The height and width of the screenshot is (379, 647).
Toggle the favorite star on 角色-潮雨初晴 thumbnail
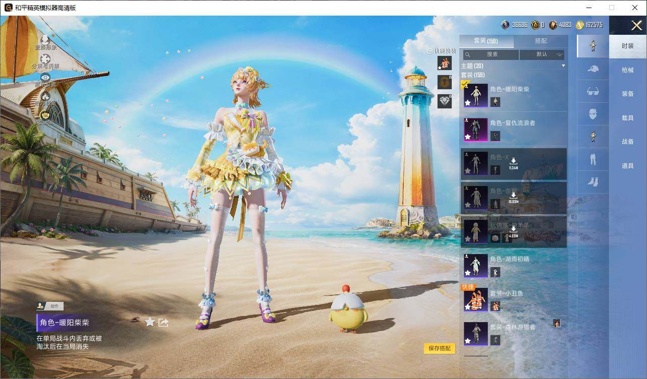click(x=468, y=273)
